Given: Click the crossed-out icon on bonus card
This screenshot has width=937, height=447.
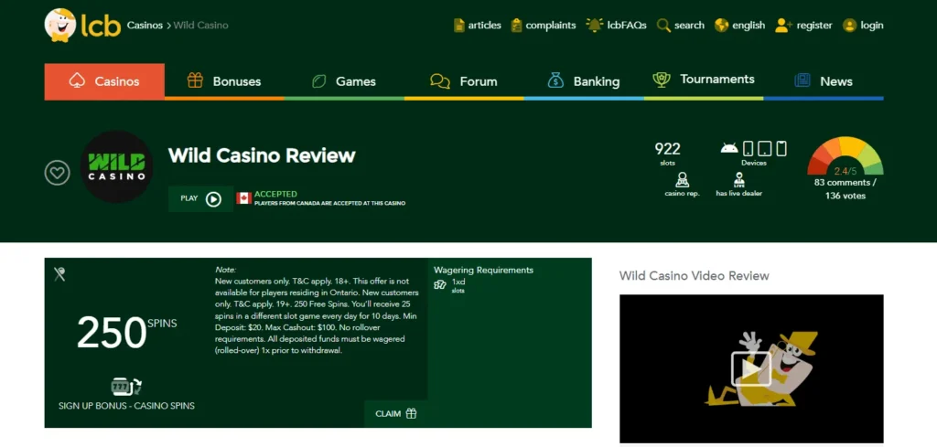Looking at the screenshot, I should point(59,274).
